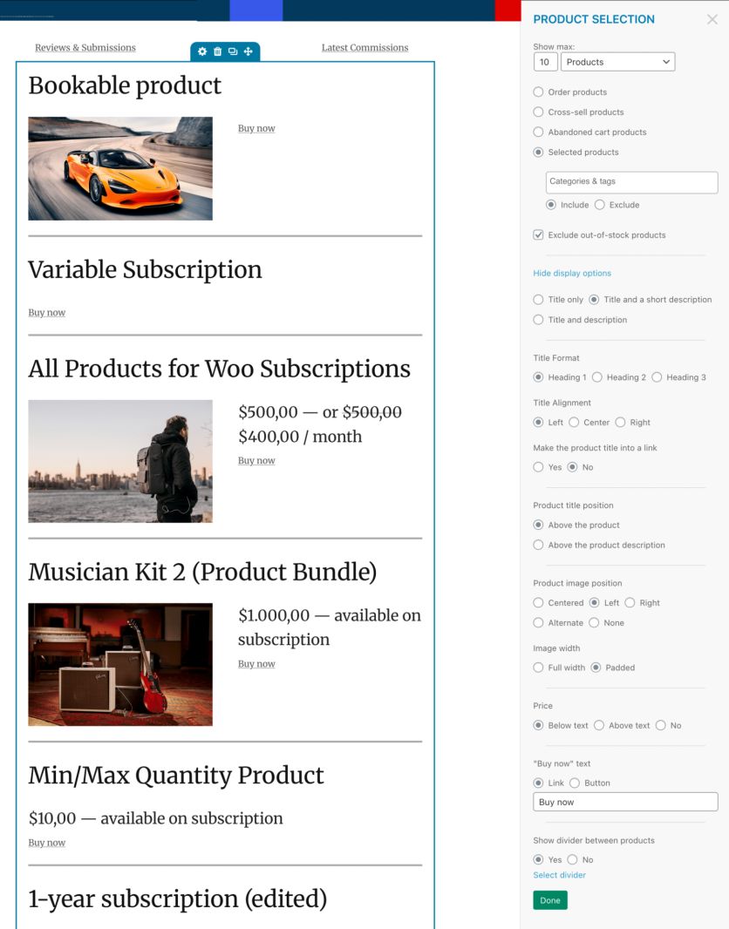Screen dimensions: 729x929
Task: Select the orange sports car image
Action: pos(120,168)
